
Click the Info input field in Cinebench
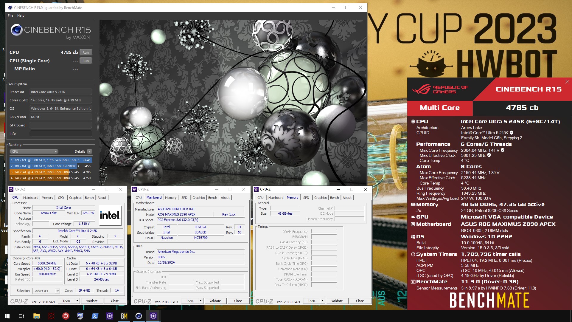click(61, 134)
